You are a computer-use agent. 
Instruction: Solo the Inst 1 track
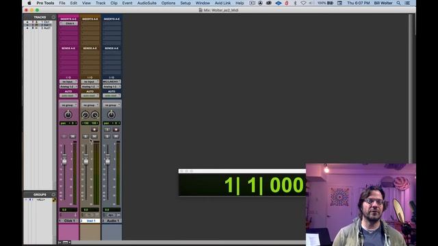pyautogui.click(x=86, y=136)
